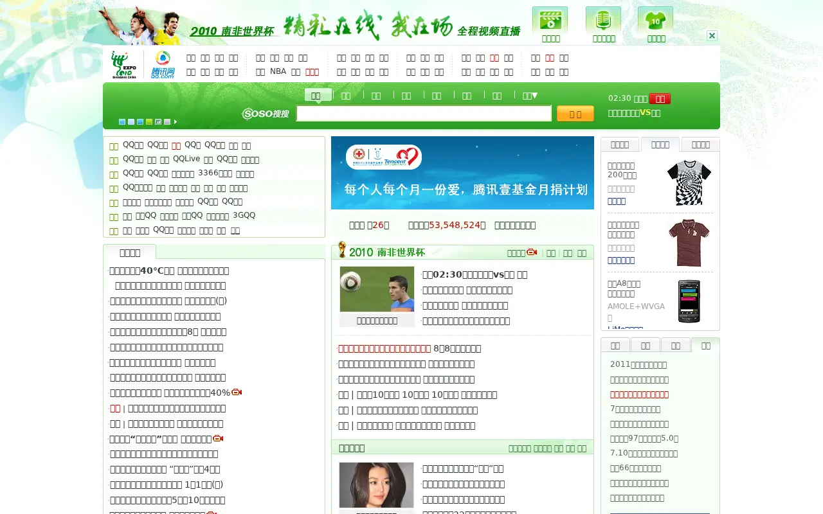
Task: Open the headline ending with 5 and 10
Action: point(168,500)
